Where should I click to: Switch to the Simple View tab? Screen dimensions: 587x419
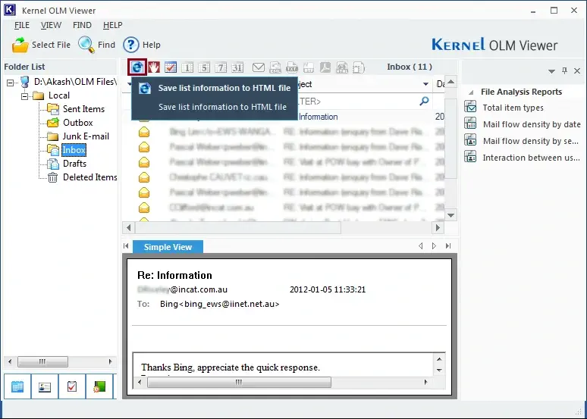pyautogui.click(x=168, y=247)
